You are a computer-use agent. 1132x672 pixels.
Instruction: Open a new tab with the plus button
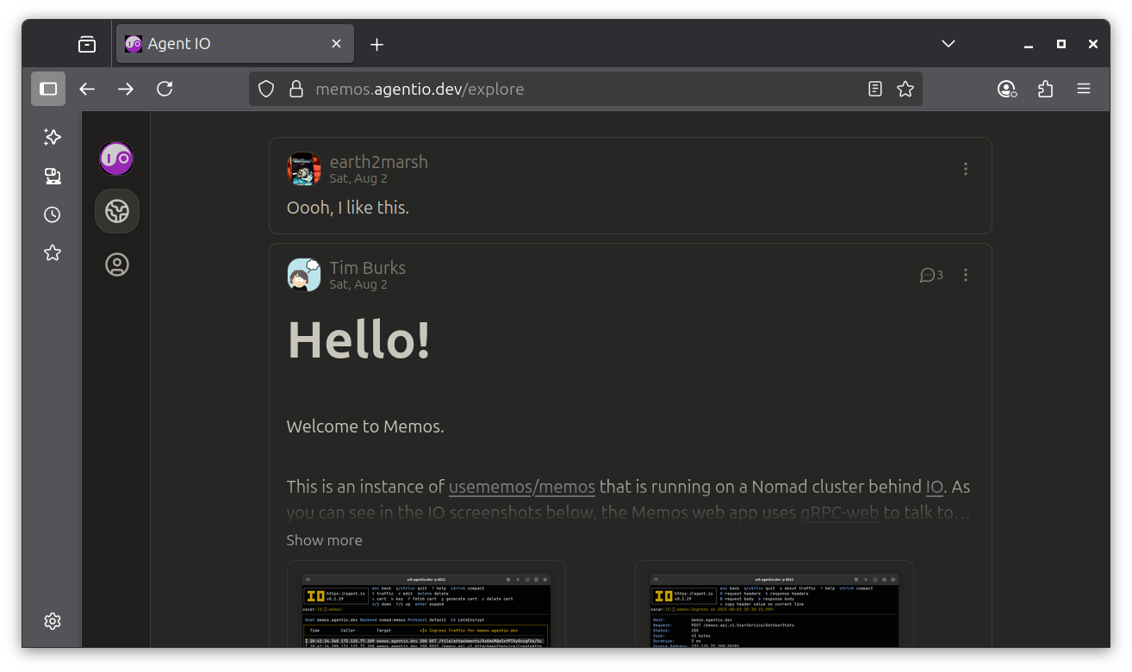(x=376, y=44)
